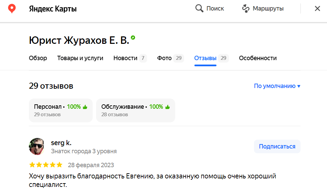Switch to the Товары и услуги tab

click(80, 58)
